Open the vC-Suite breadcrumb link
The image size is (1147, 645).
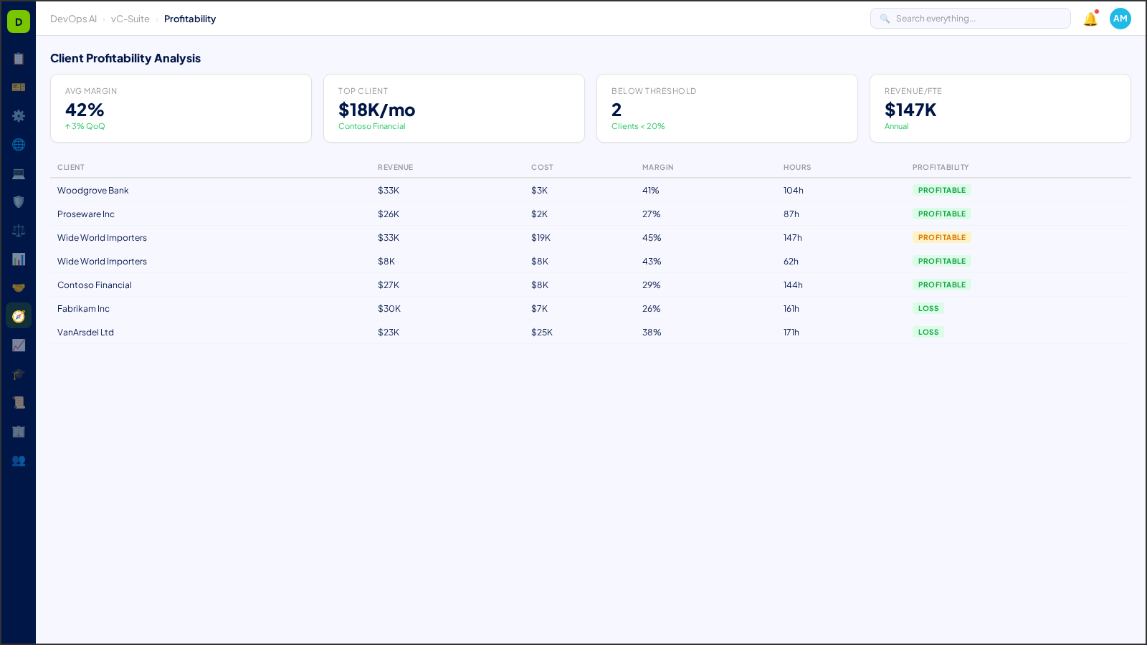[130, 19]
